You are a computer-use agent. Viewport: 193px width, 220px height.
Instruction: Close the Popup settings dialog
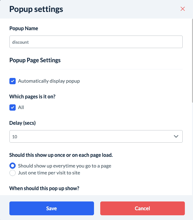183,9
